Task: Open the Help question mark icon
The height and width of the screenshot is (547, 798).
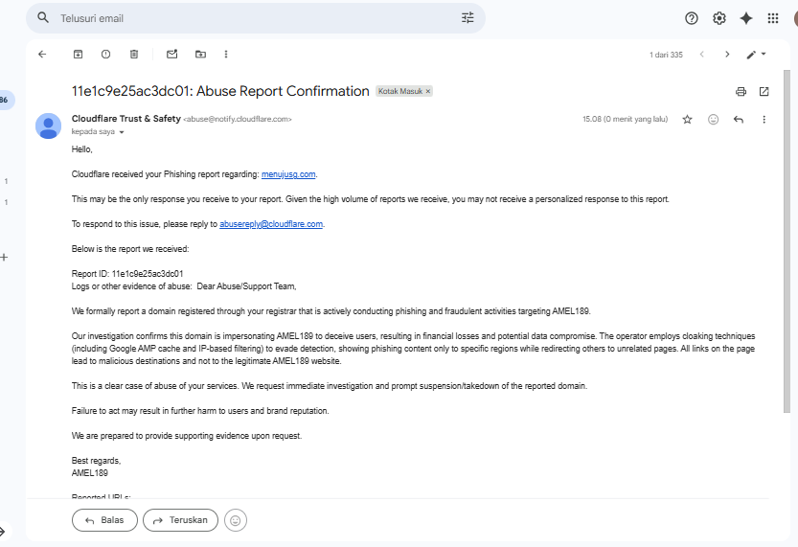Action: tap(691, 18)
